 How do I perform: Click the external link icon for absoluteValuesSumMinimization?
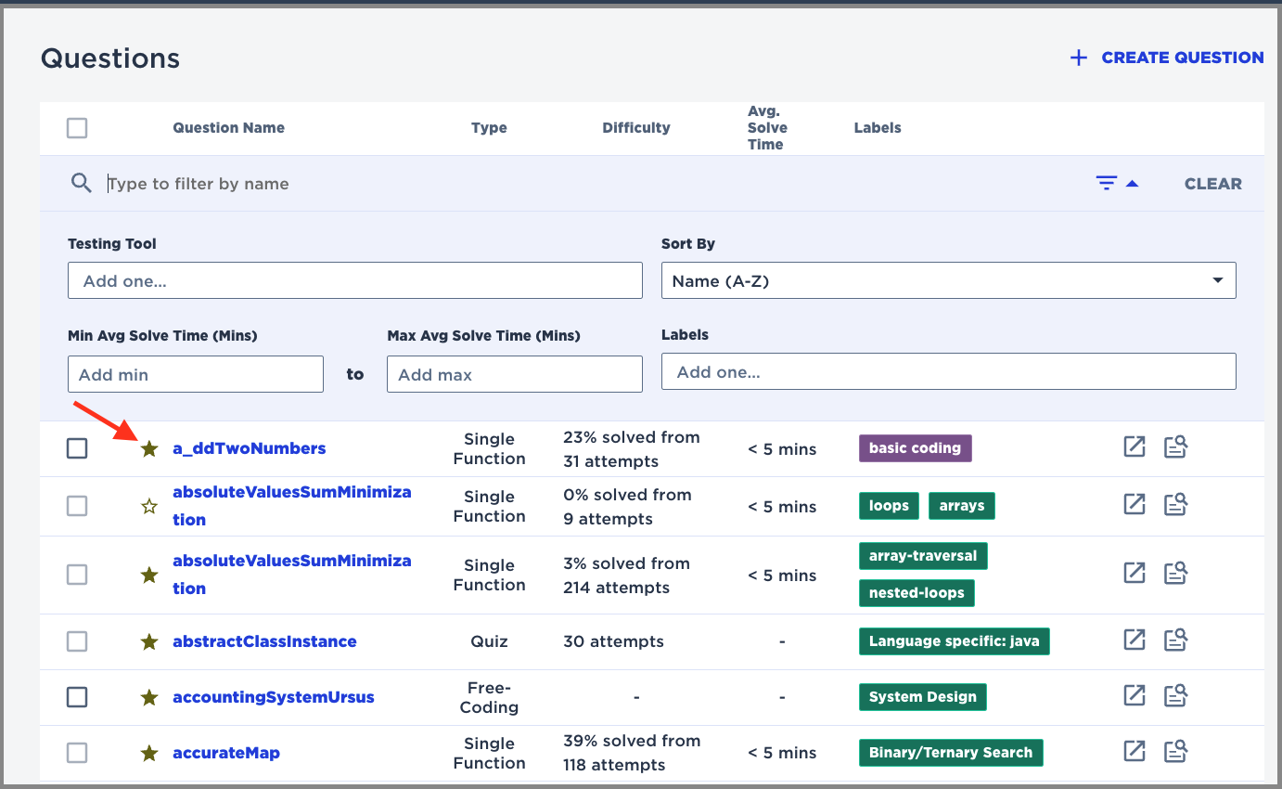(1134, 505)
